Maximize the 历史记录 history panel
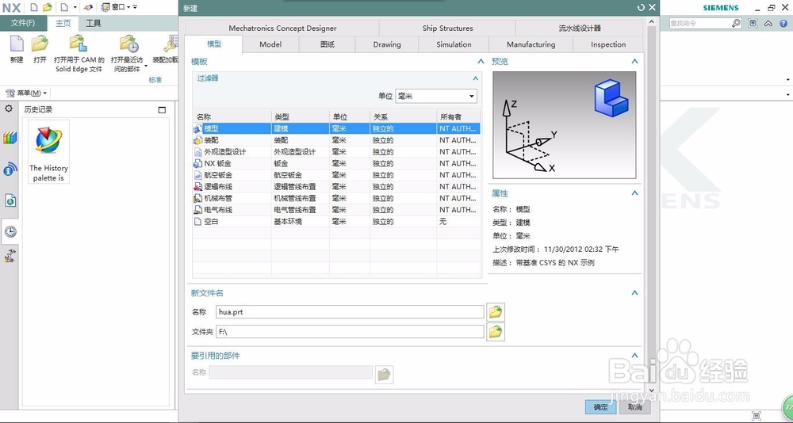Viewport: 793px width, 423px height. pos(162,109)
